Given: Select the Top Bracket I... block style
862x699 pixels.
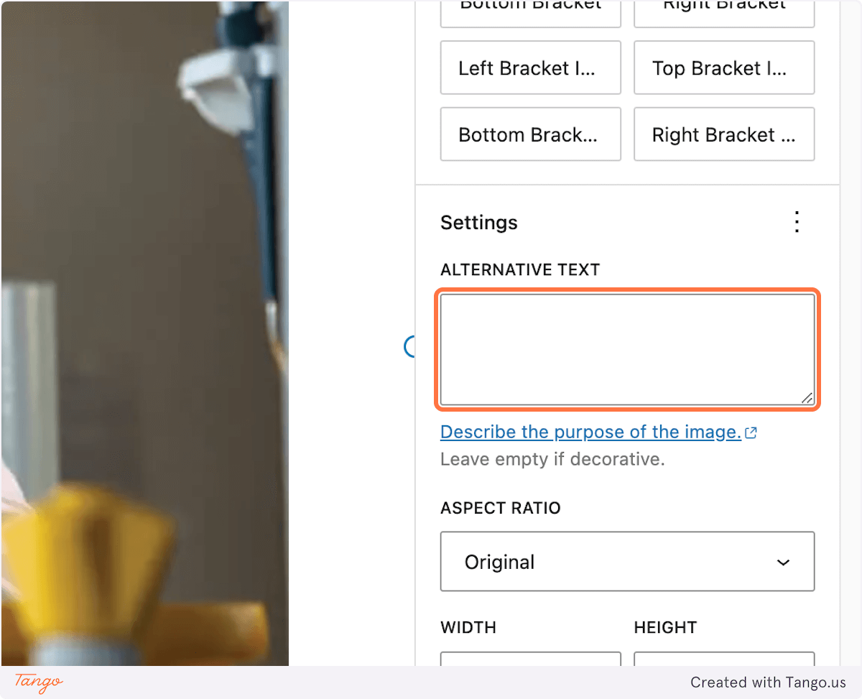Looking at the screenshot, I should (723, 68).
